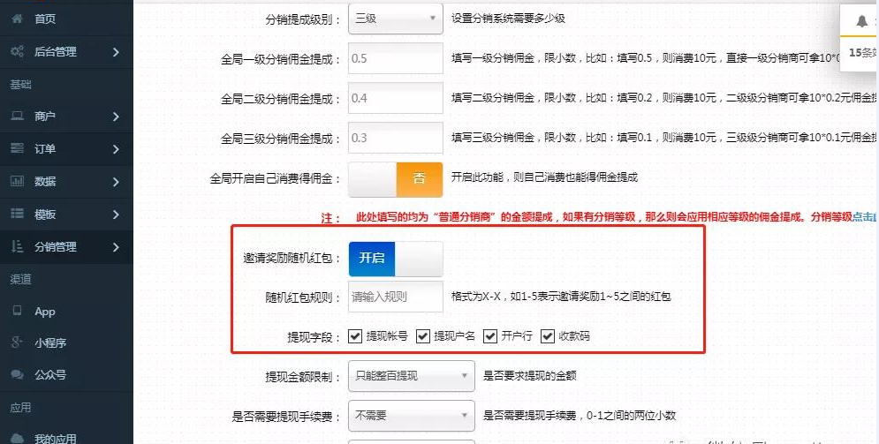This screenshot has width=879, height=444.
Task: Toggle the 全局开启自己消费得佣金 switch
Action: (x=395, y=179)
